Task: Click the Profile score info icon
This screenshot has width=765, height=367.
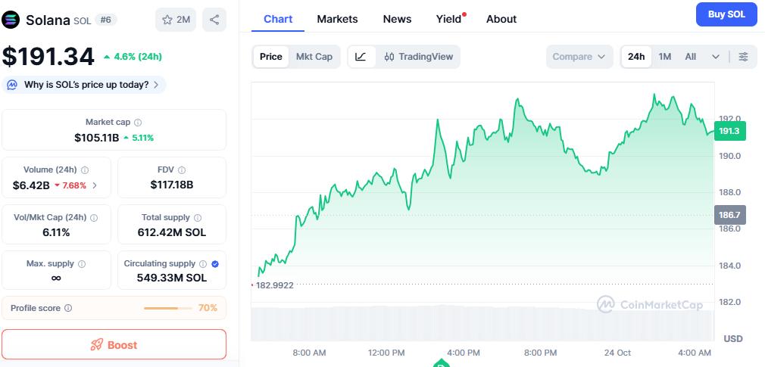Action: (x=68, y=308)
